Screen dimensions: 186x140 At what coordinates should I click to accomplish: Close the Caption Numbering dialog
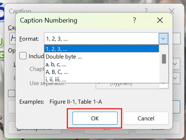[x=160, y=20]
